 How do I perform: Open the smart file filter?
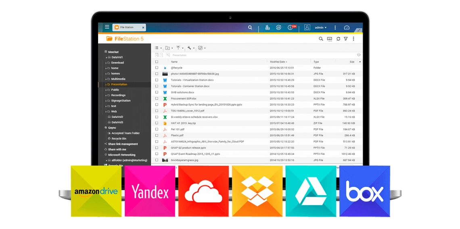point(346,39)
